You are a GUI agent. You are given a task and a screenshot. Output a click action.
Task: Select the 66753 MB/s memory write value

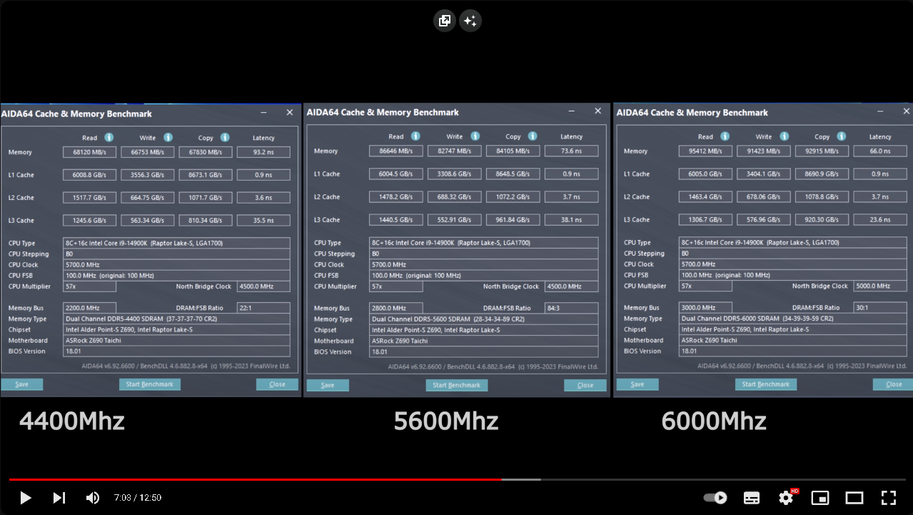[148, 152]
